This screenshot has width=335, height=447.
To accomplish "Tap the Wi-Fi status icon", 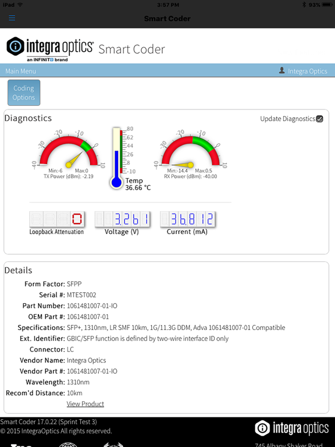I will tap(20, 5).
